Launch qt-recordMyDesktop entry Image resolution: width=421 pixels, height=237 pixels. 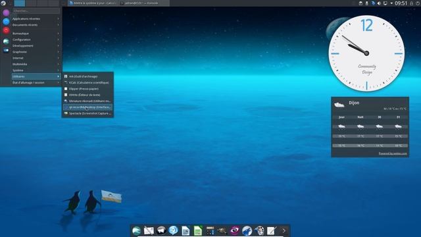[87, 107]
